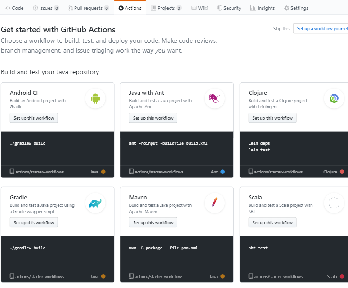Screen dimensions: 348x288
Task: Click the 'mvn -B package --file pom.xml' command
Action: 163,248
